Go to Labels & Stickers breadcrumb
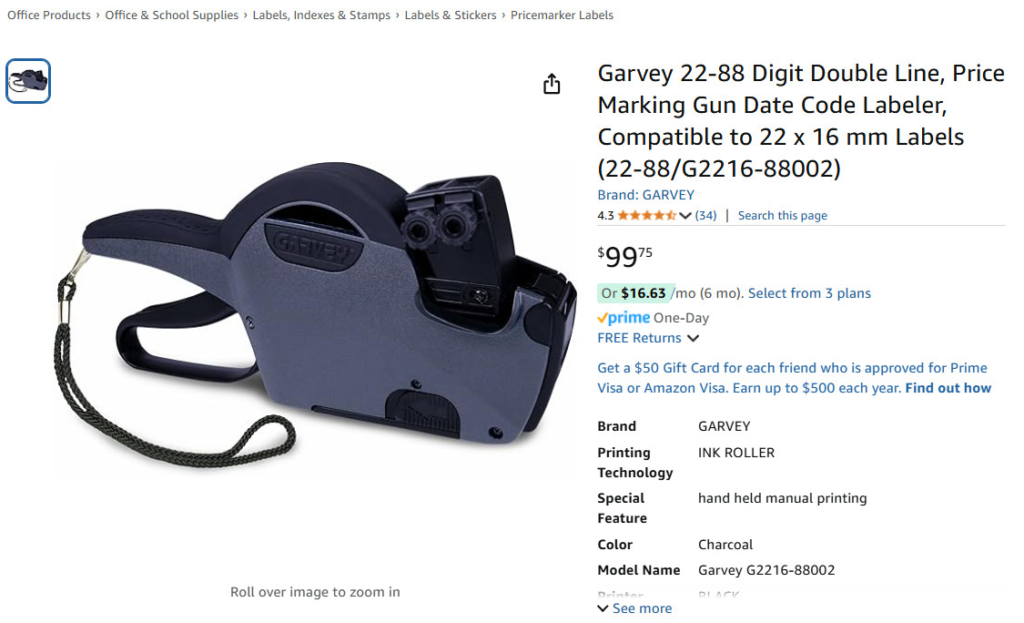Image resolution: width=1024 pixels, height=623 pixels. 451,15
